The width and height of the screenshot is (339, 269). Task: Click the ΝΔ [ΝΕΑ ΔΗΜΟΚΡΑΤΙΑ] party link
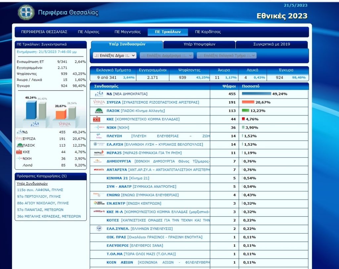tap(127, 94)
